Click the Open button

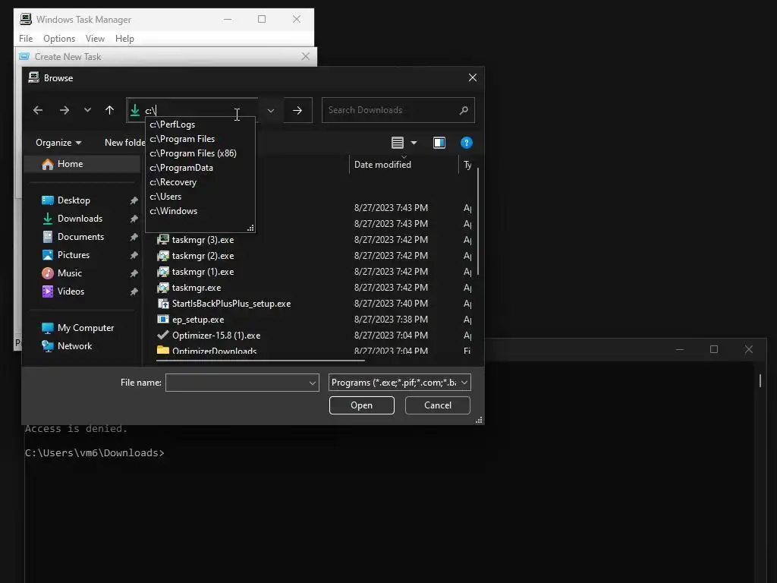click(362, 405)
